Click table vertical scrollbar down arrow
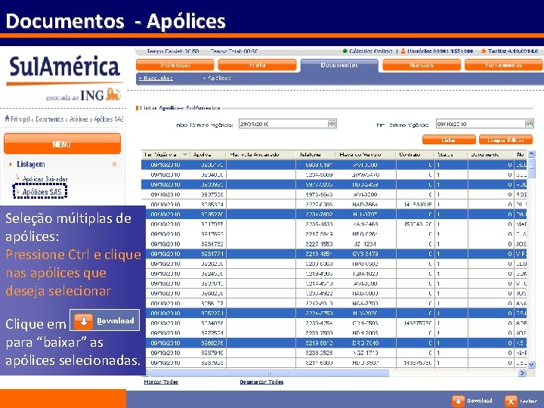 coord(531,365)
